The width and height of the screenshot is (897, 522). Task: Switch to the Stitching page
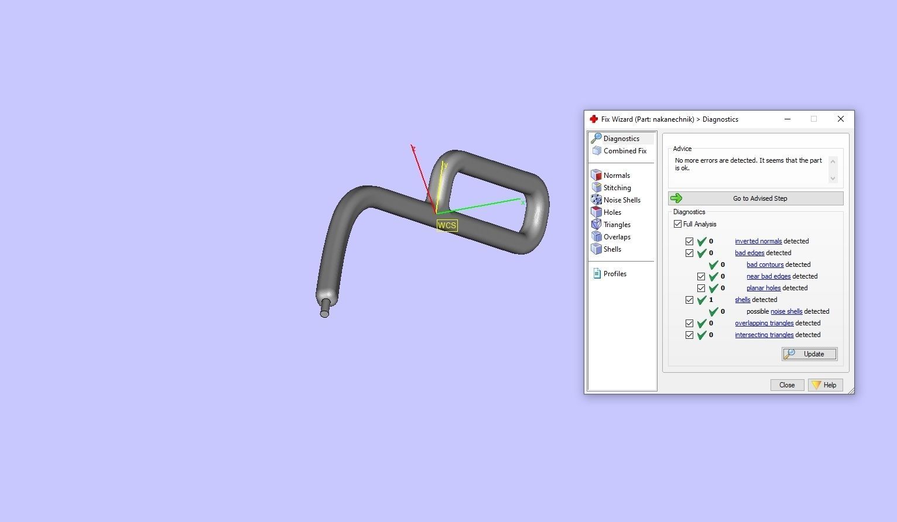click(617, 188)
